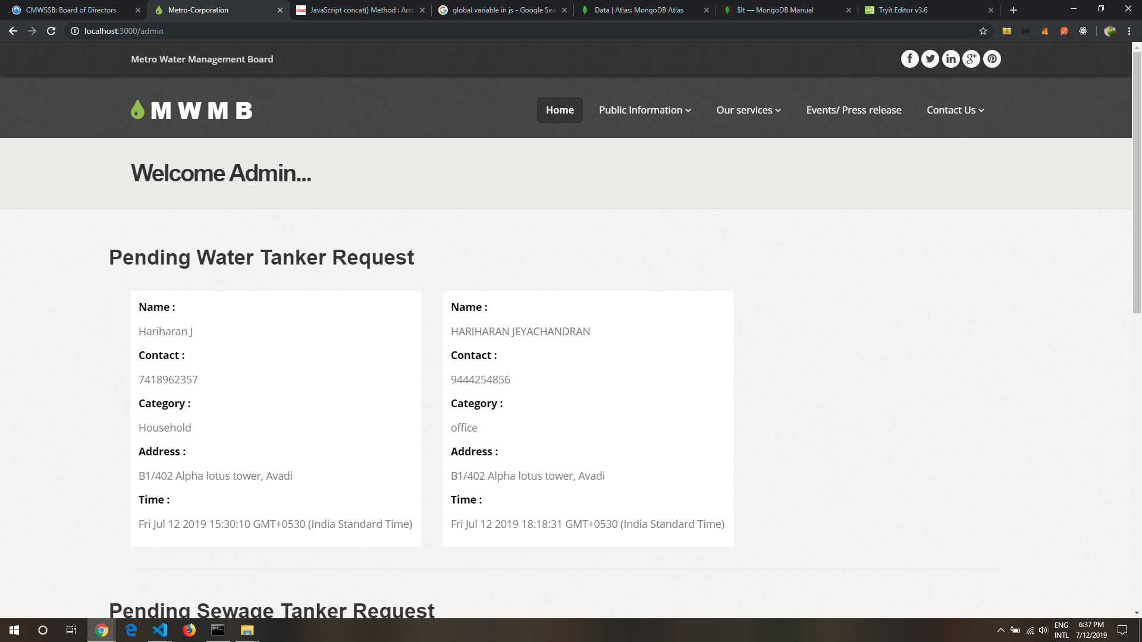This screenshot has height=642, width=1142.
Task: Open the LinkedIn social icon
Action: [950, 59]
